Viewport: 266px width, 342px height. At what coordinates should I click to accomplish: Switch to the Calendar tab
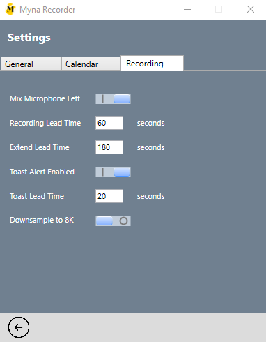click(x=91, y=64)
